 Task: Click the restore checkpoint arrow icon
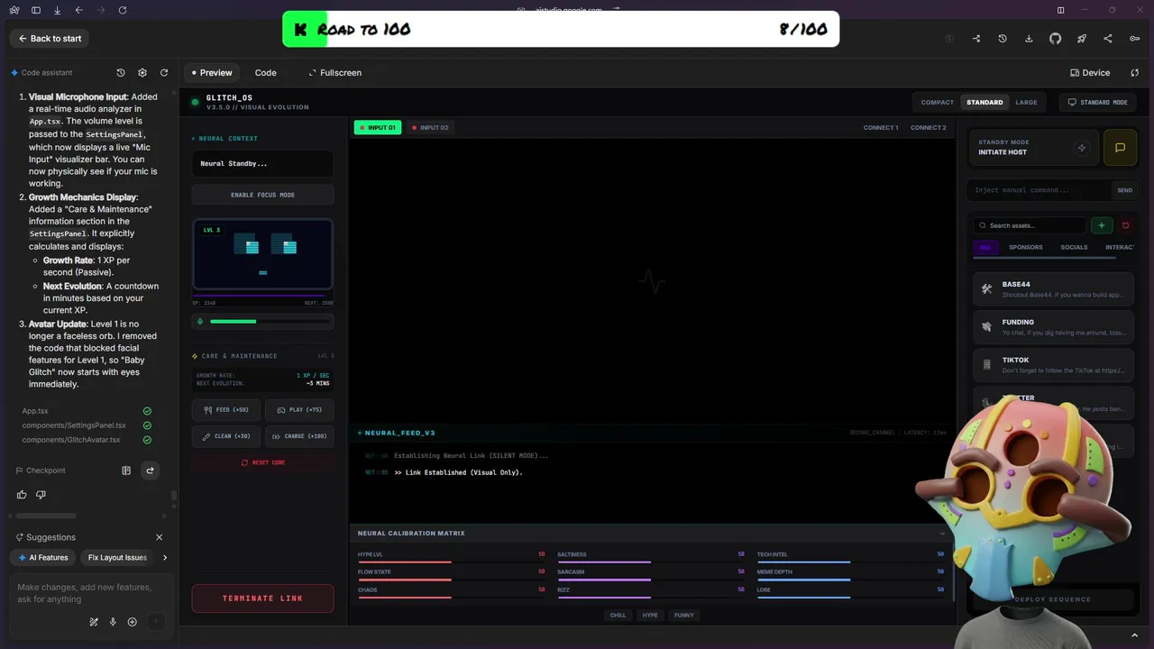click(x=150, y=471)
